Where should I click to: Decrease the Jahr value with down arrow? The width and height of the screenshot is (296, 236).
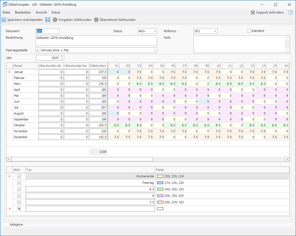click(62, 59)
